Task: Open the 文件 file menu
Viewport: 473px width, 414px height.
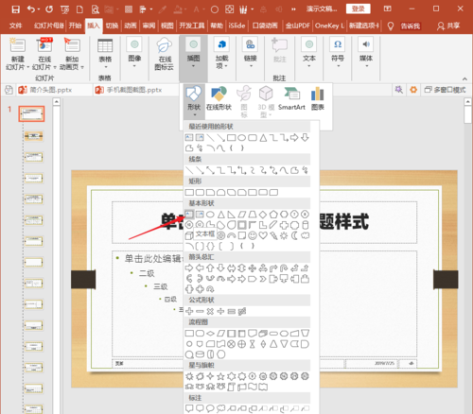Action: [15, 26]
